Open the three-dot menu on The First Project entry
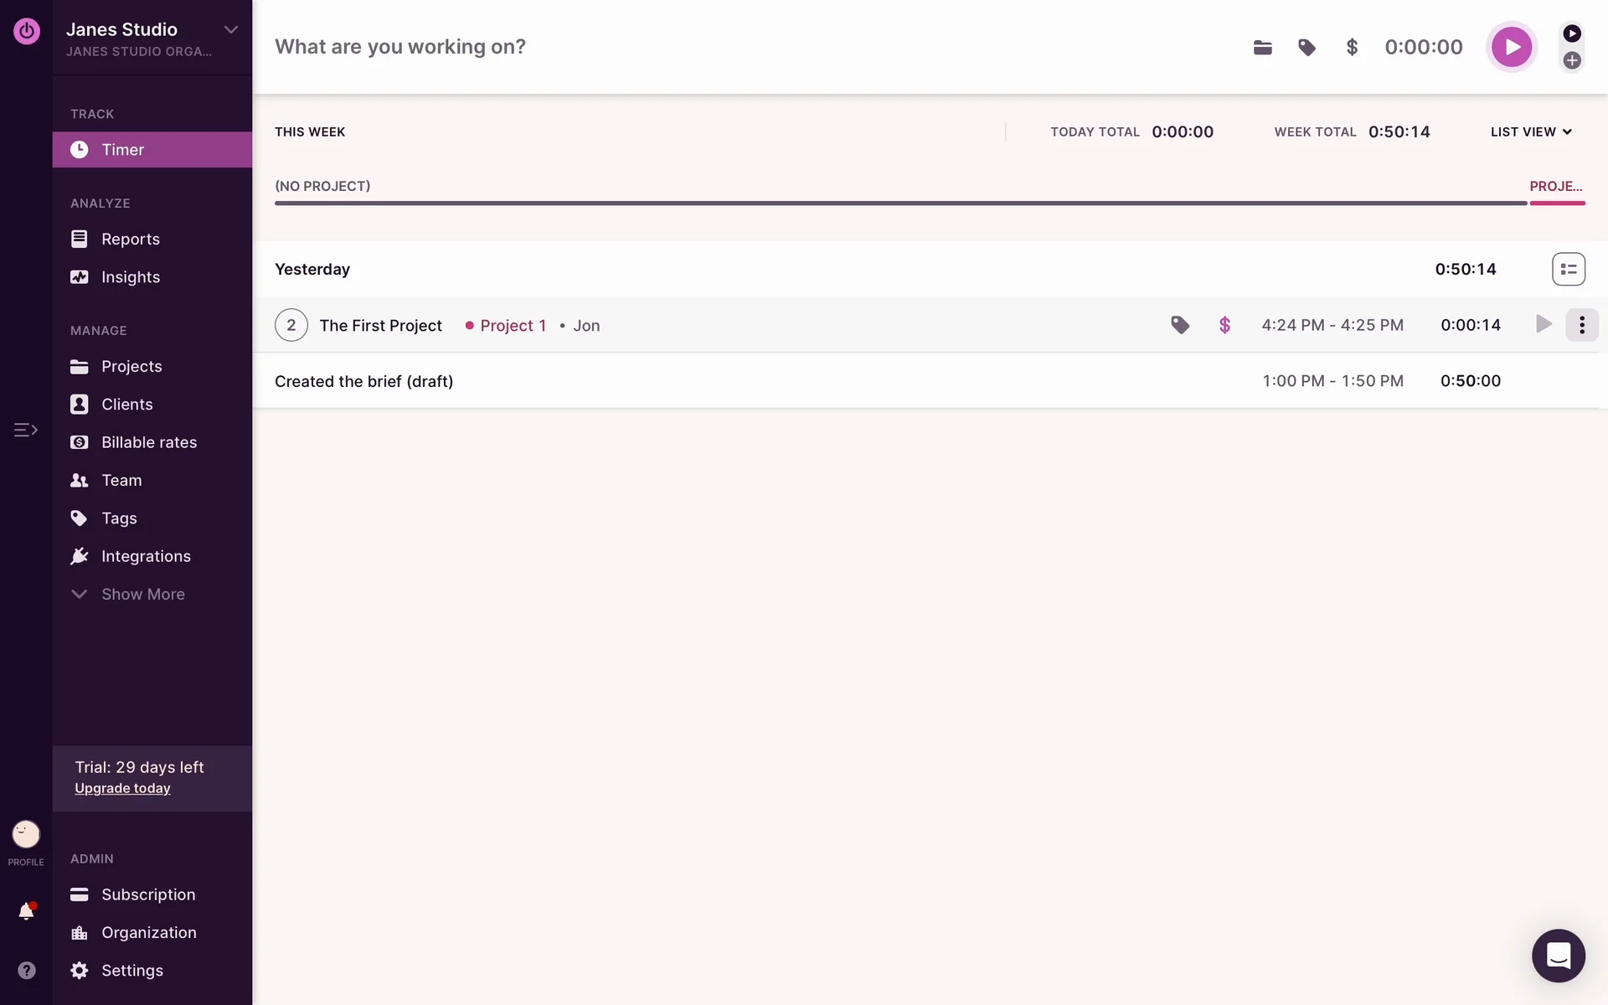1608x1005 pixels. tap(1581, 325)
